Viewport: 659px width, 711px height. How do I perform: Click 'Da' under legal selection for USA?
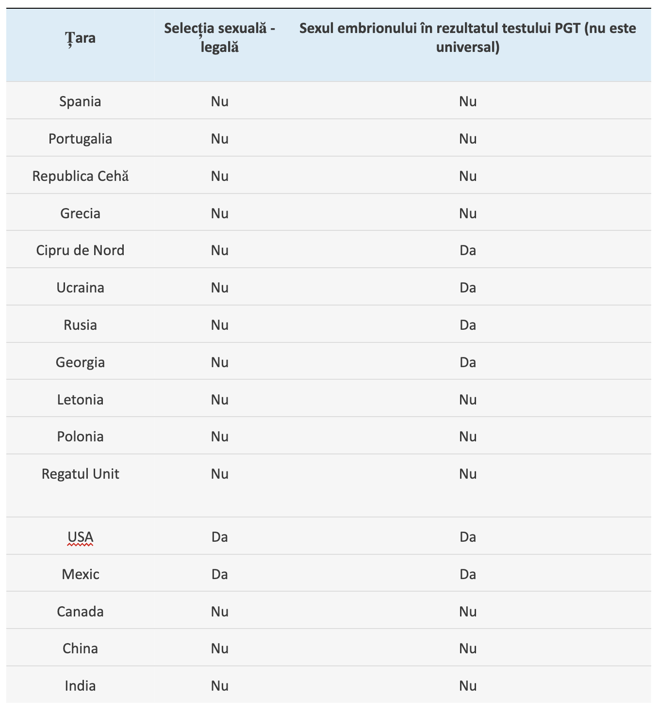(220, 537)
